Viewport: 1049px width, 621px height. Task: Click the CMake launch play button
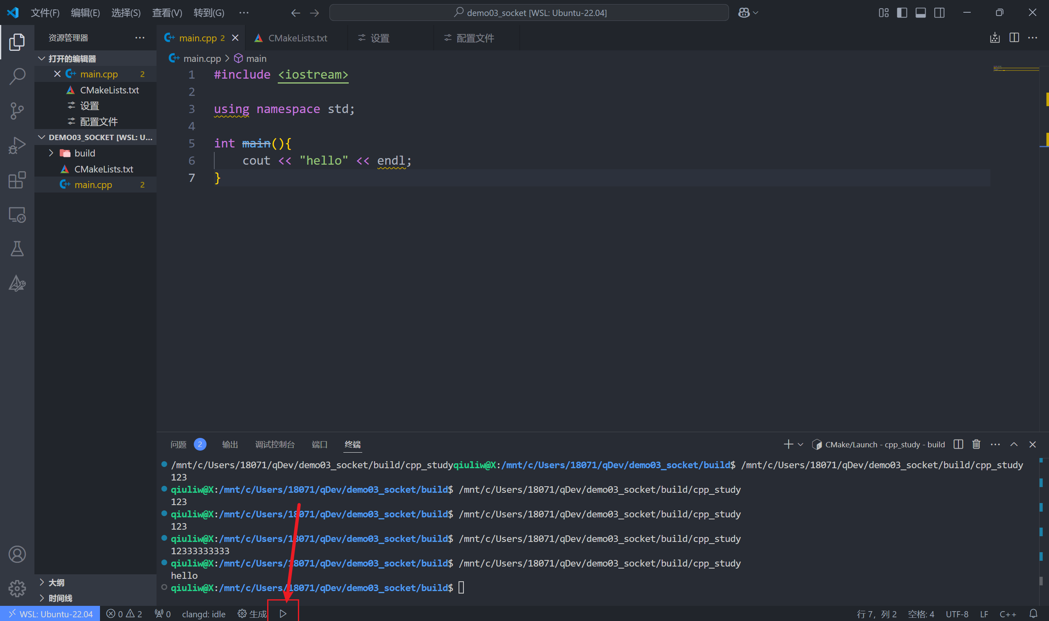283,614
